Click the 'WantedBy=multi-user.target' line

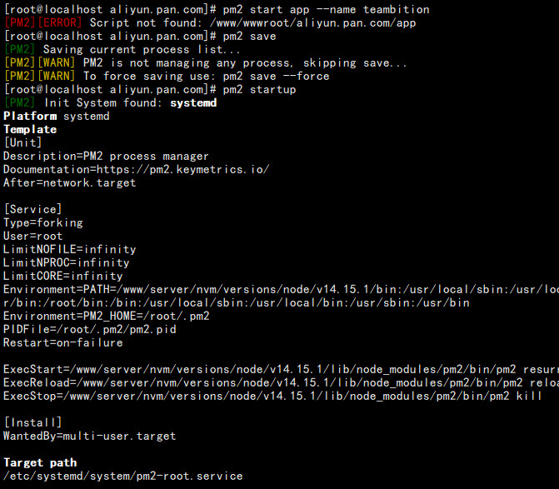(90, 437)
